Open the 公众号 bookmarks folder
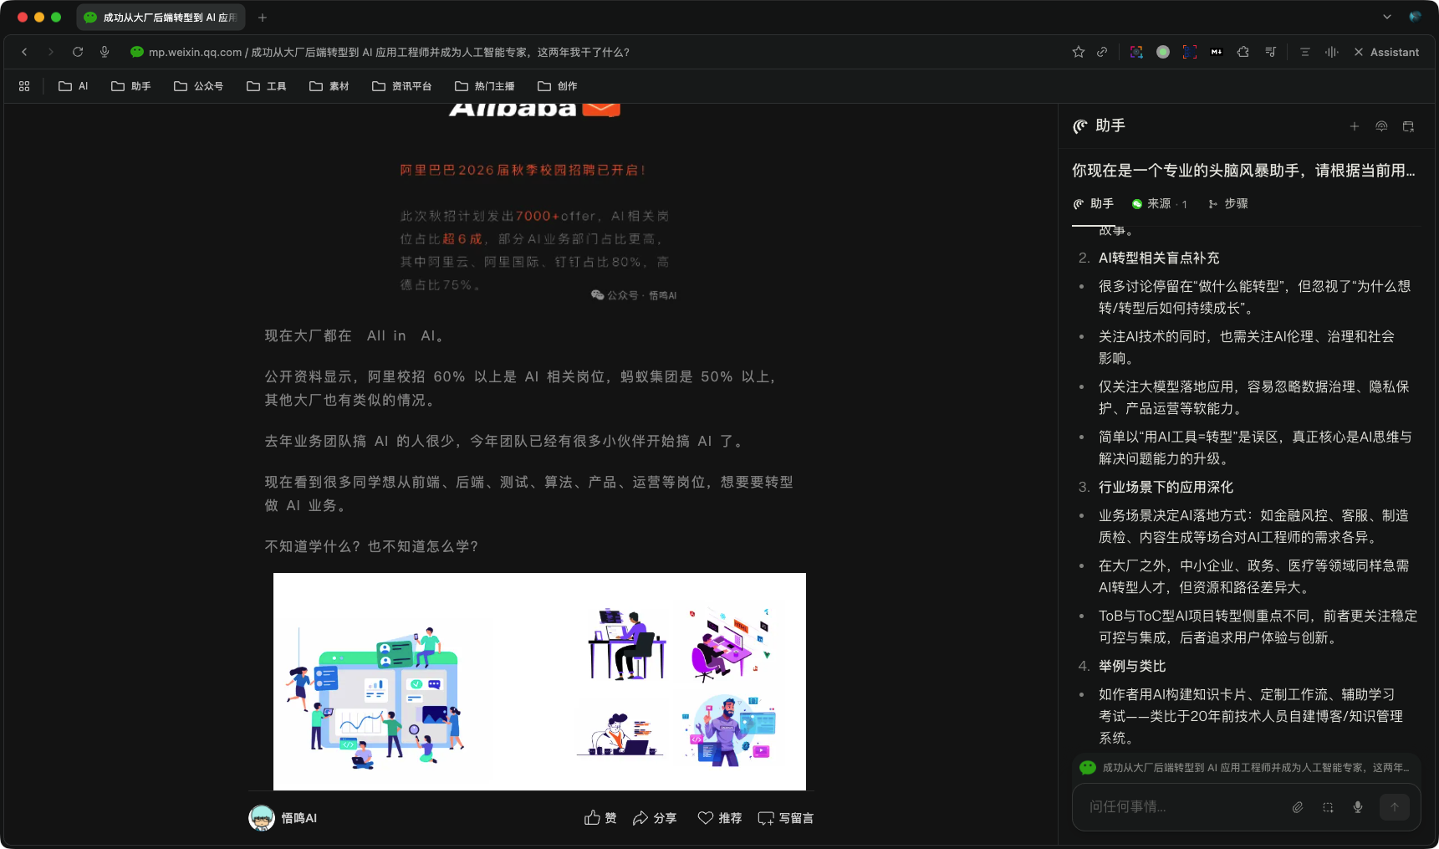This screenshot has width=1439, height=849. 198,86
